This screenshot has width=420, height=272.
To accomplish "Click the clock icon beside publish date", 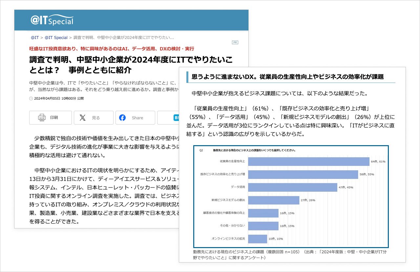I will point(31,98).
